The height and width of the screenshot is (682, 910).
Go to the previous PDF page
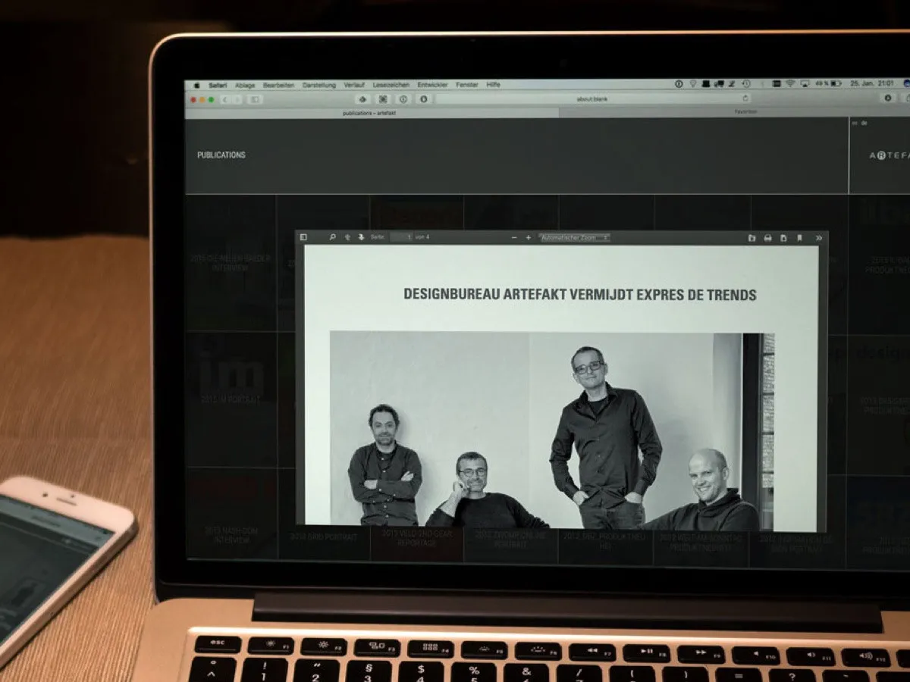point(347,237)
